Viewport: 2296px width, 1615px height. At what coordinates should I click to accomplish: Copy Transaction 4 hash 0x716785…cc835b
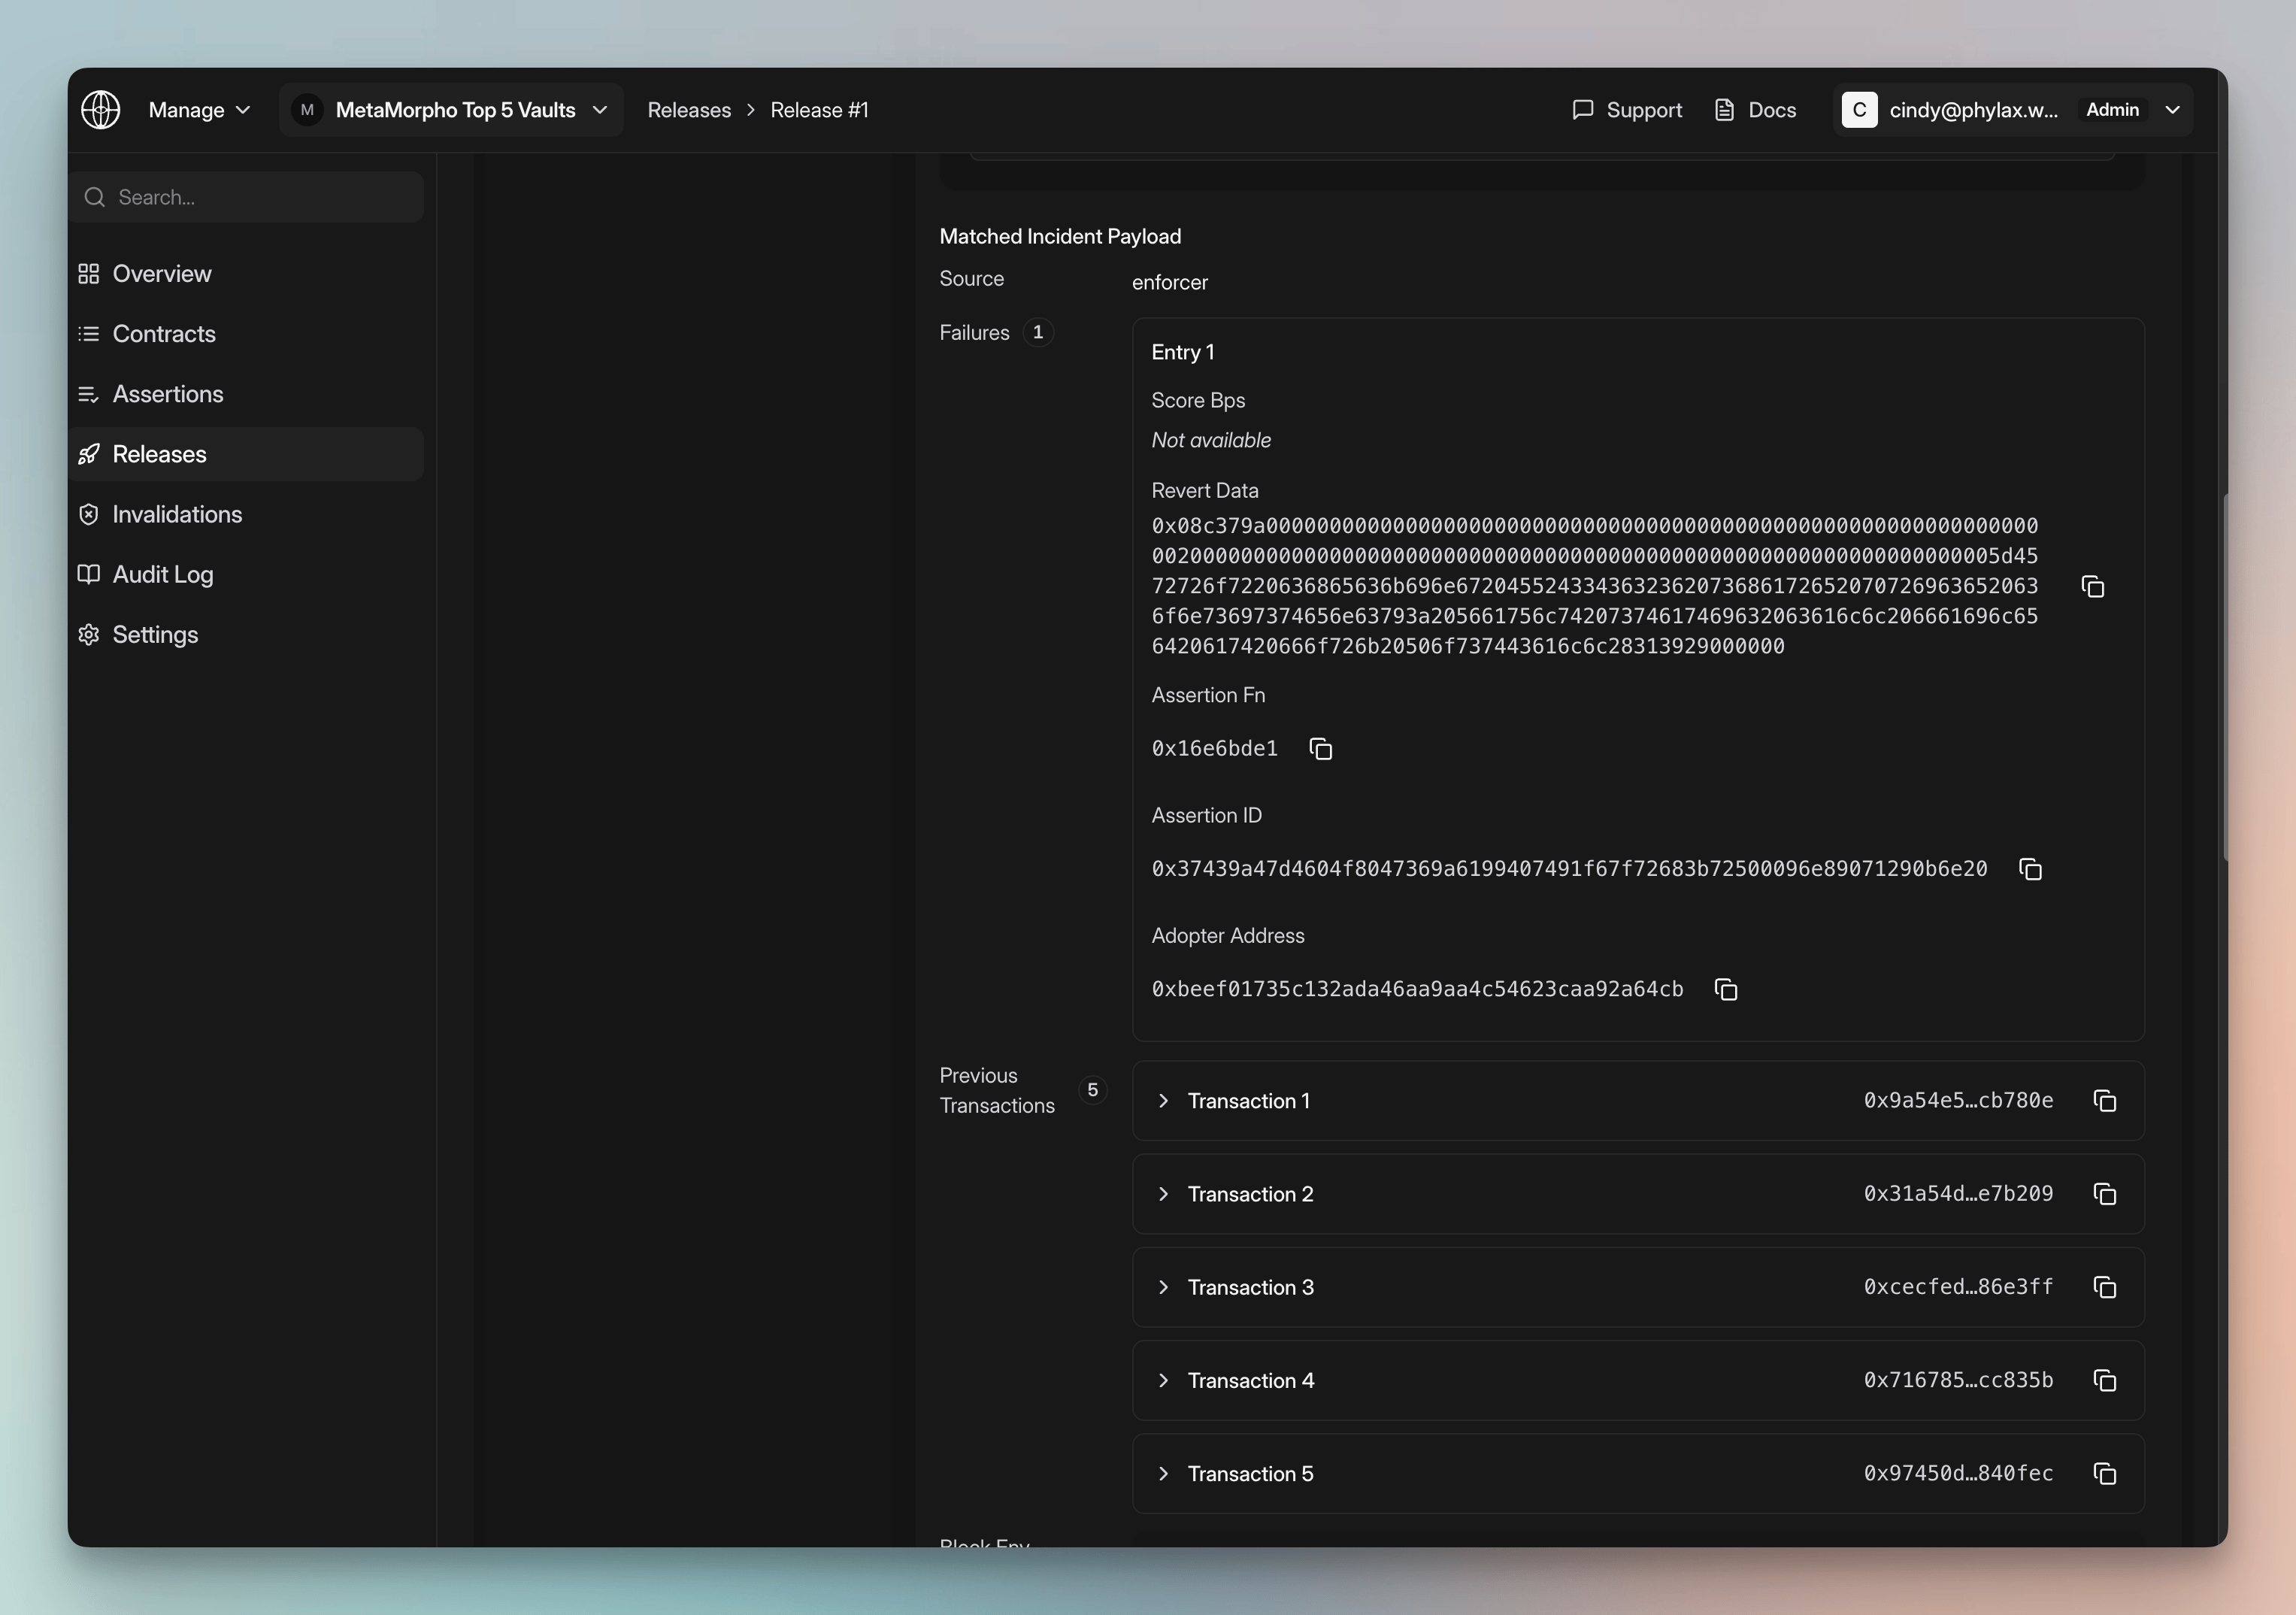pyautogui.click(x=2104, y=1381)
